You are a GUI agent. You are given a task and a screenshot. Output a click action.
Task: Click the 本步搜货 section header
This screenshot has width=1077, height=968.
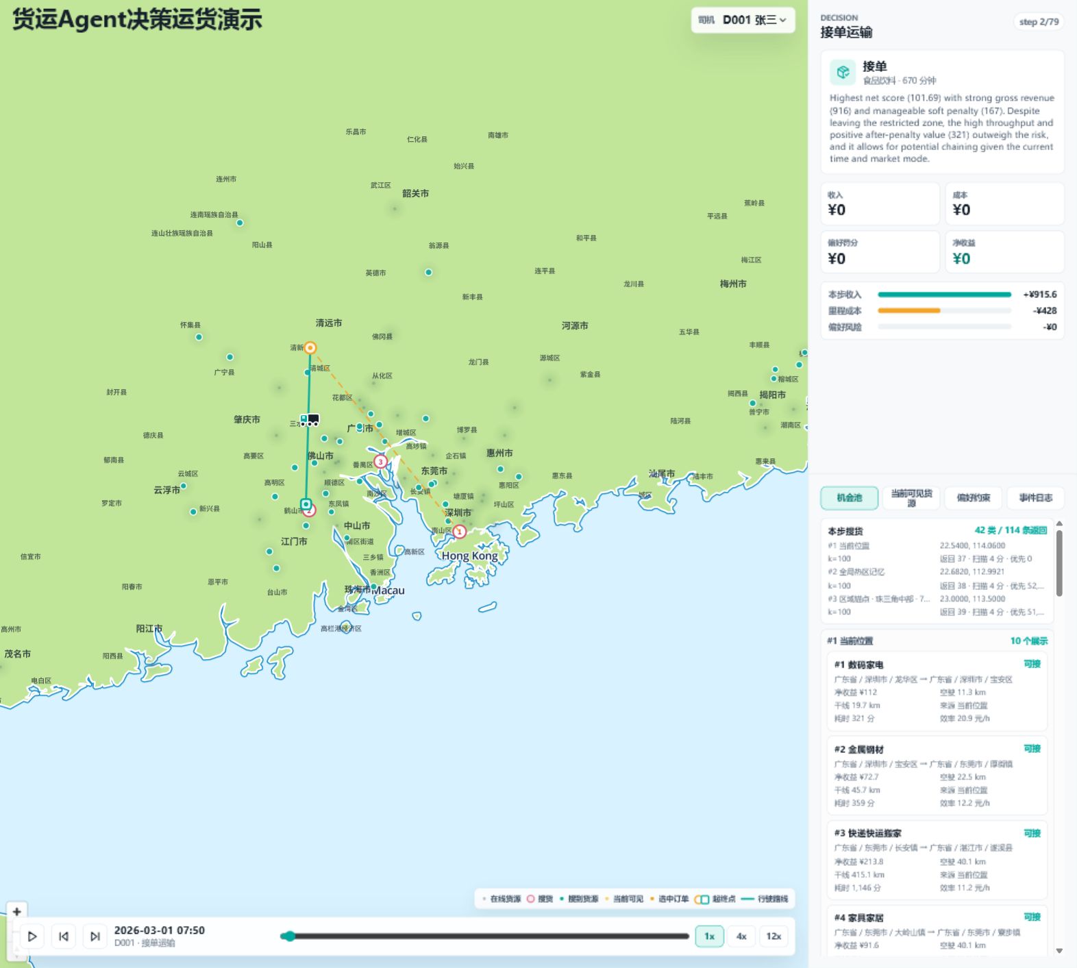(845, 531)
